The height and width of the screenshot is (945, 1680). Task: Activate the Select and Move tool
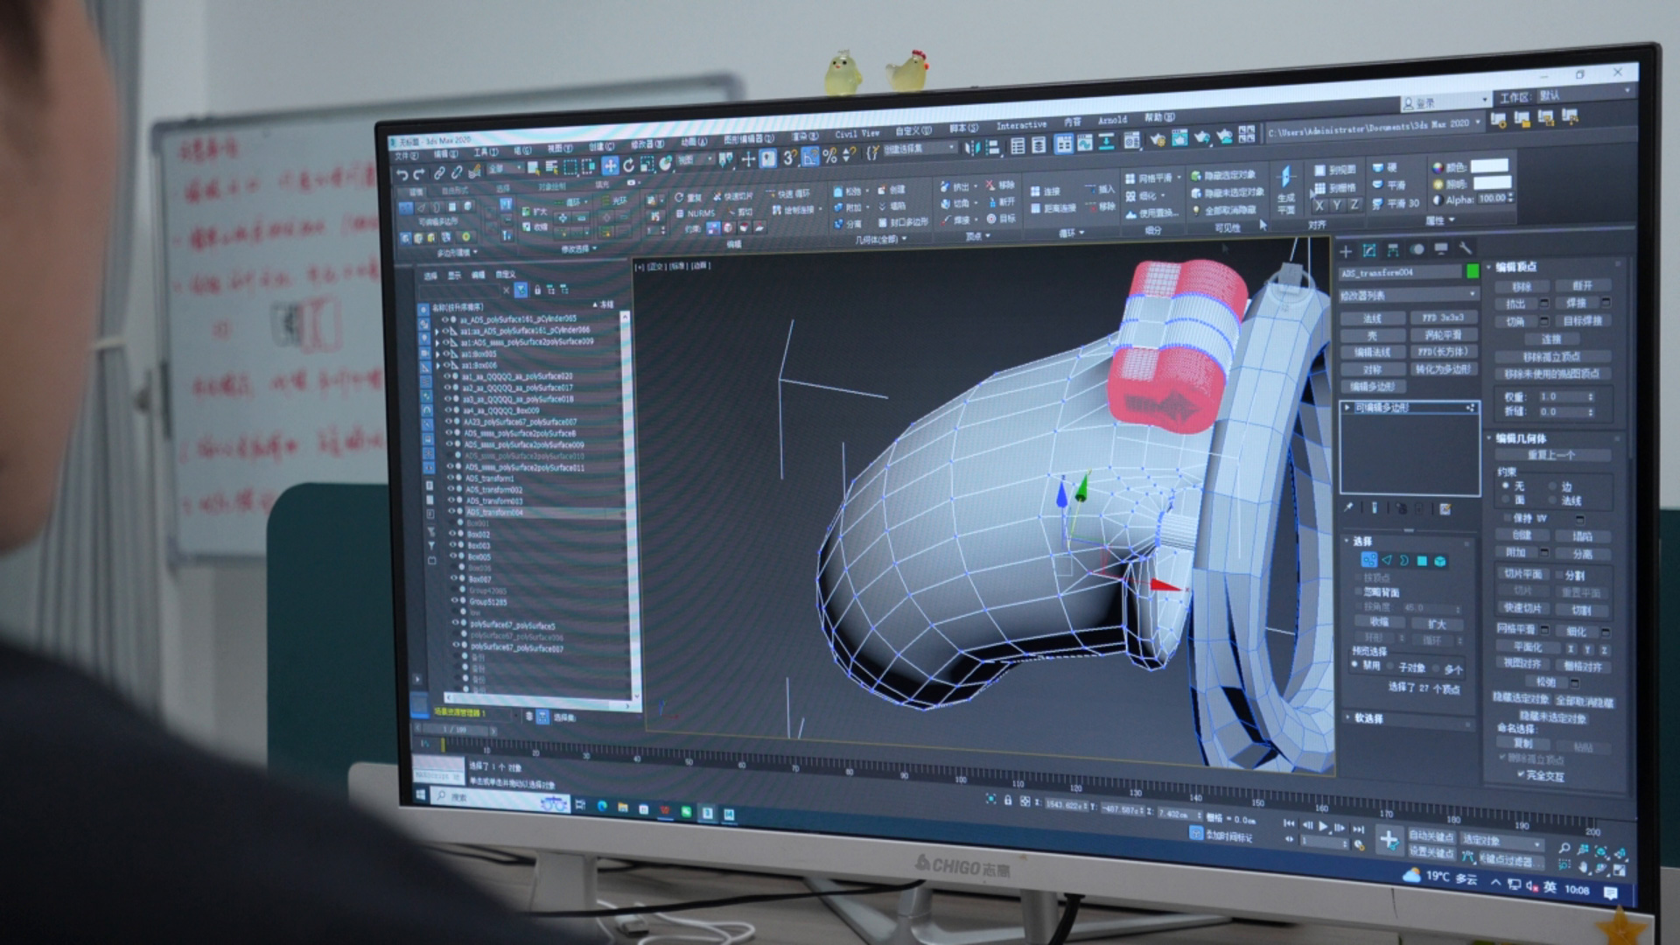(x=610, y=165)
